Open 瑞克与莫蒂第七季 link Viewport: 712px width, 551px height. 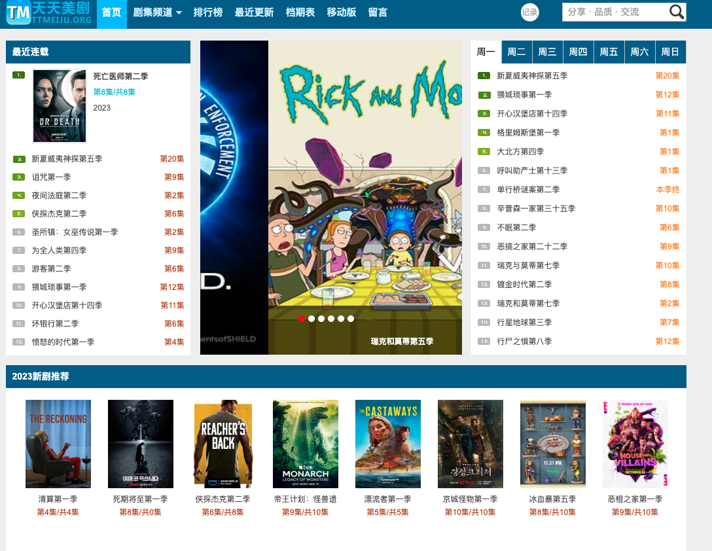pos(528,265)
